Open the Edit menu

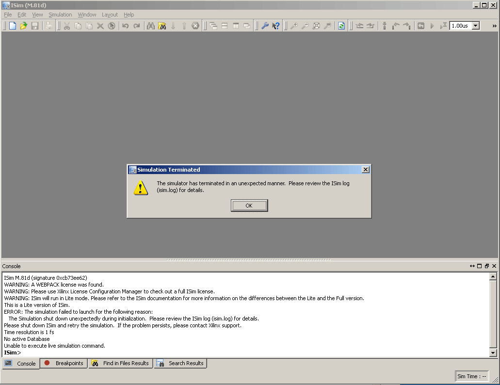[x=22, y=15]
